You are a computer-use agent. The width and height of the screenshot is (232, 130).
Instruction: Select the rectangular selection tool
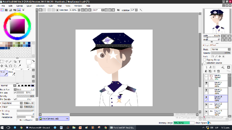[x=2, y=61]
